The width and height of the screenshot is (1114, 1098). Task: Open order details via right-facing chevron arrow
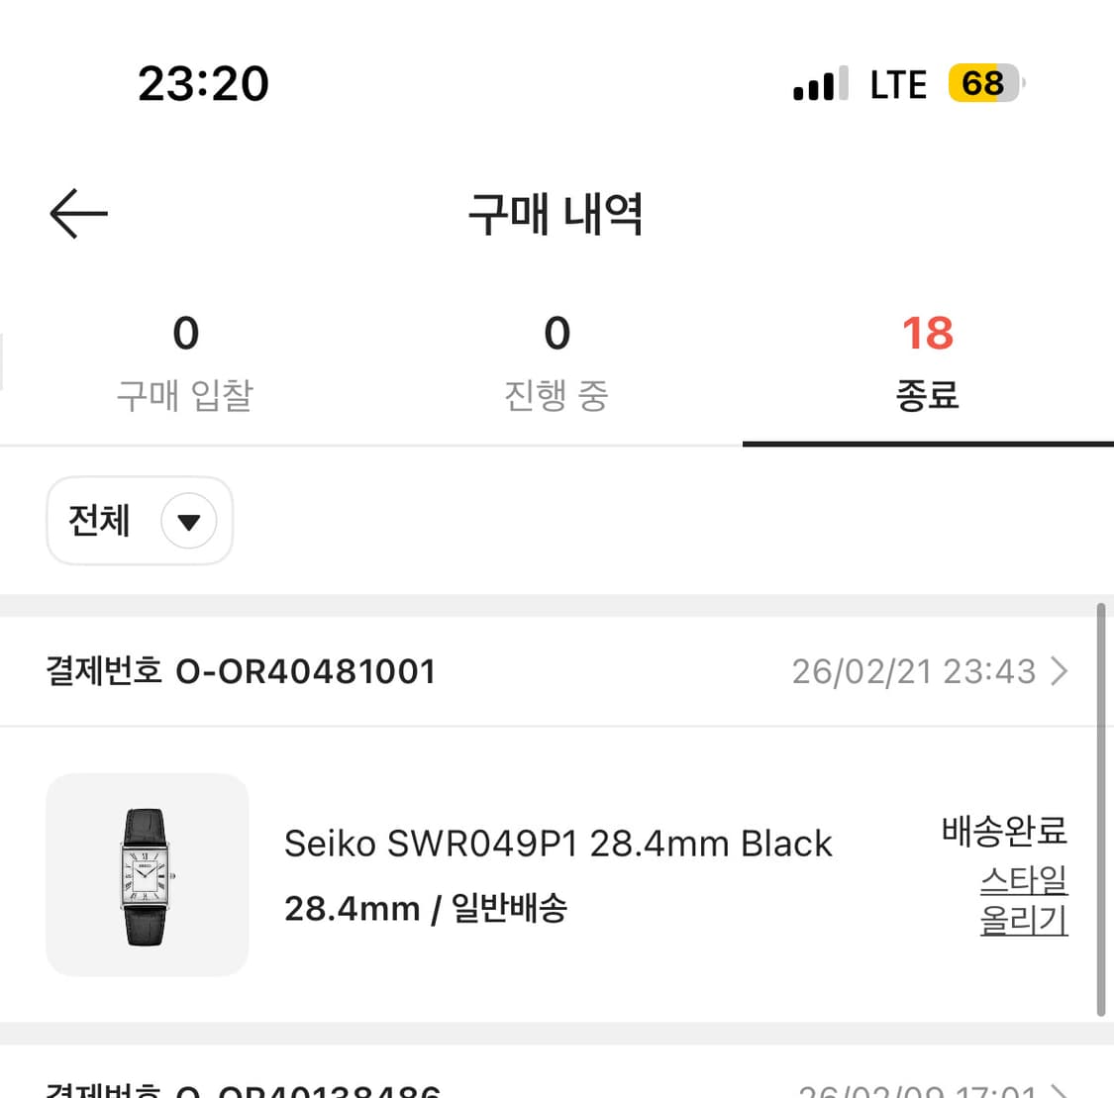pyautogui.click(x=1060, y=671)
